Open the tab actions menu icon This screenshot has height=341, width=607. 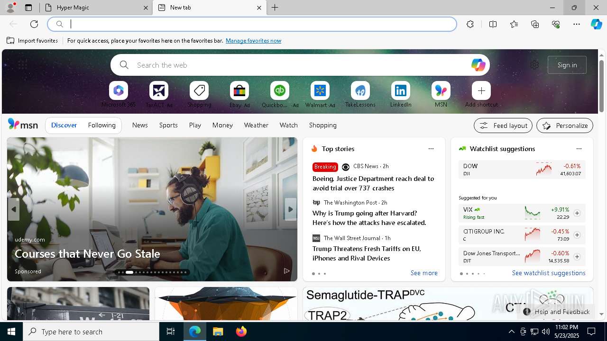pyautogui.click(x=28, y=8)
